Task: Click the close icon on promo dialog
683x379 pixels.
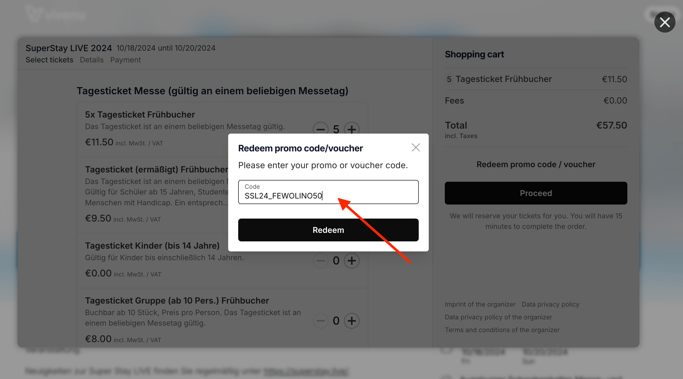Action: coord(415,147)
